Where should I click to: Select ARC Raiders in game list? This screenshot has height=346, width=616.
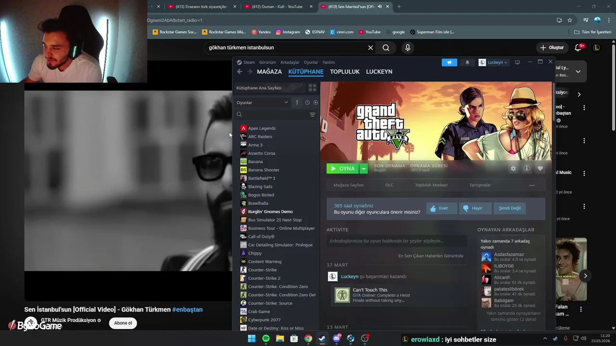(260, 136)
